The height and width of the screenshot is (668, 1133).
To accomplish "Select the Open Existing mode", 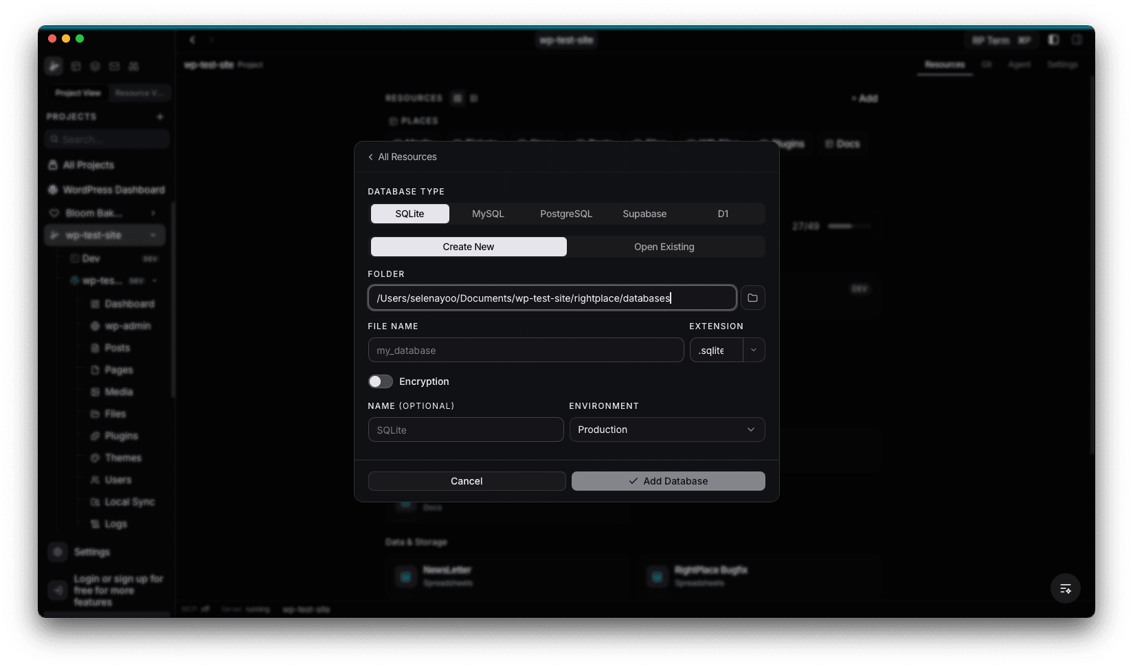I will (664, 247).
